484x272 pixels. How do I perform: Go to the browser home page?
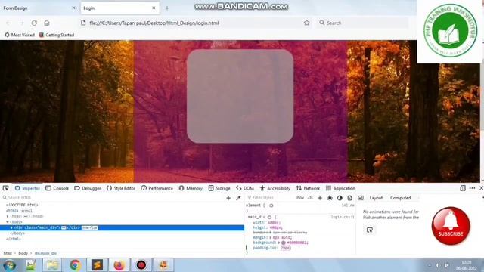pos(47,23)
